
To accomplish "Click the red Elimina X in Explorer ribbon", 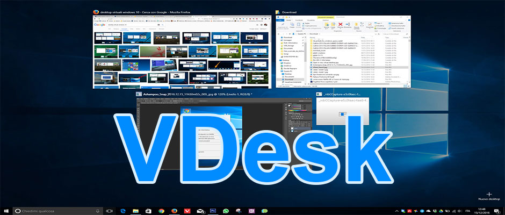I will 341,25.
